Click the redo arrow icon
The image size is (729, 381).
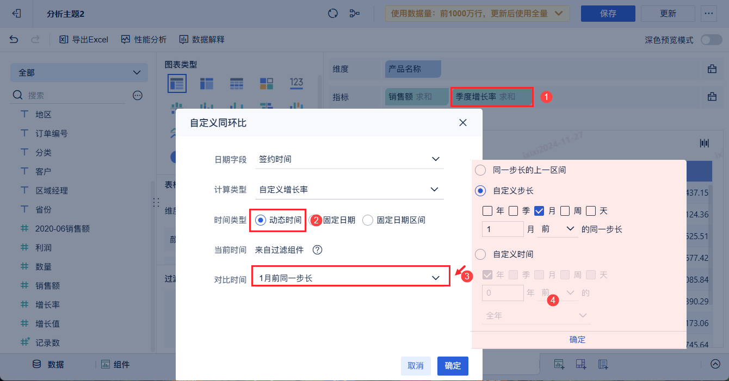(x=35, y=40)
